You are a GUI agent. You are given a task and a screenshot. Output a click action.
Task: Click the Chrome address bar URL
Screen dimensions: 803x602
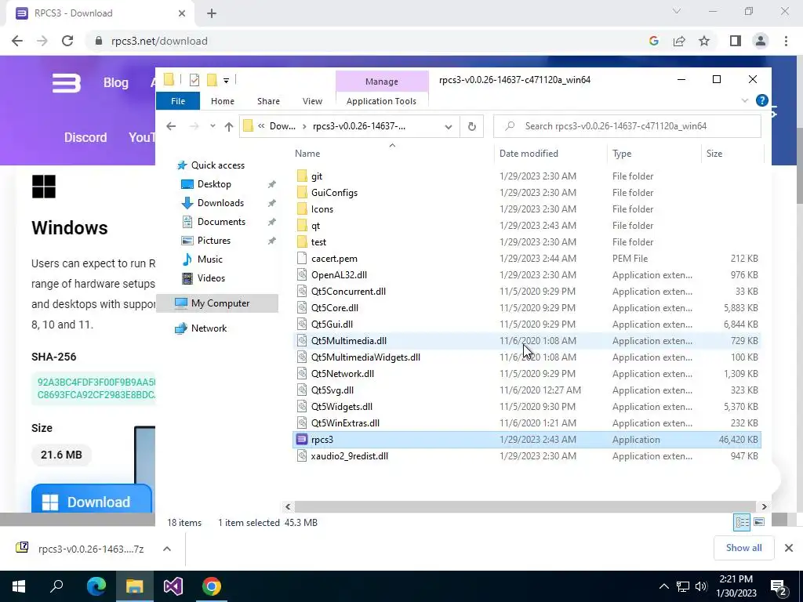click(x=159, y=41)
